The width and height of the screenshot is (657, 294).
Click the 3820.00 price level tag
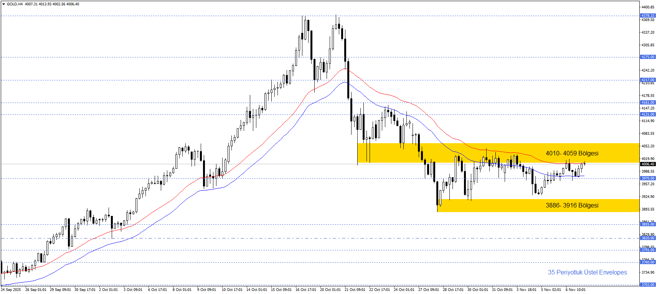coord(648,238)
